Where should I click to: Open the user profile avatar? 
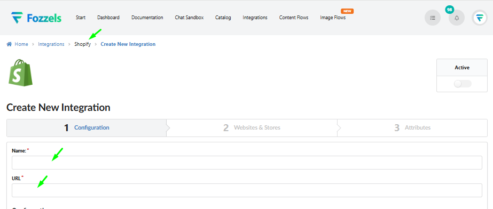(480, 18)
